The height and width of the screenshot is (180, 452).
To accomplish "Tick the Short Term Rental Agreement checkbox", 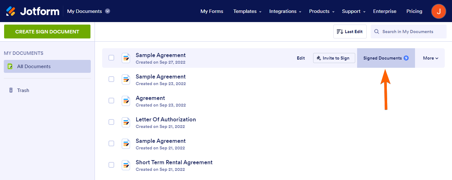I will (x=111, y=165).
